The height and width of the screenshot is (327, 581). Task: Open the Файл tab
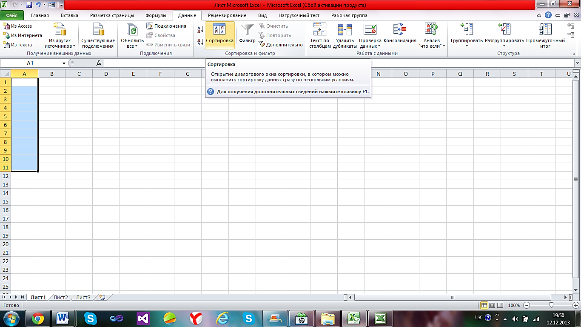[12, 15]
